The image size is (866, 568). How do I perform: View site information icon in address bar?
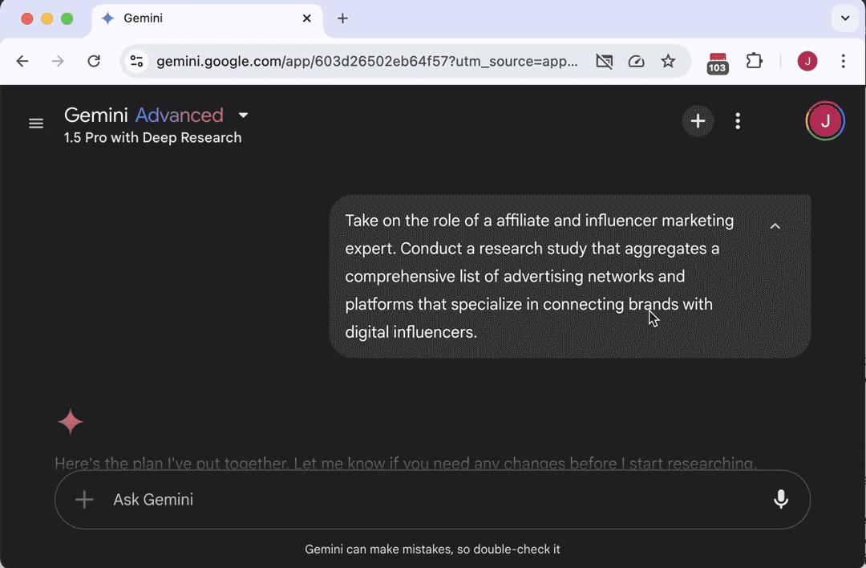[x=136, y=61]
